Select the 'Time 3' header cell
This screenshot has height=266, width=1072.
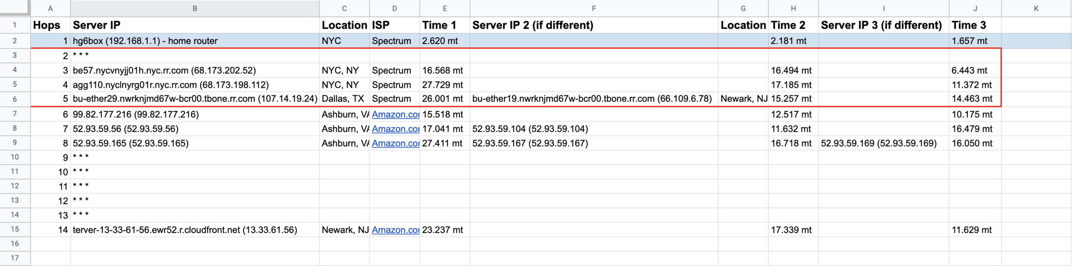(x=975, y=25)
